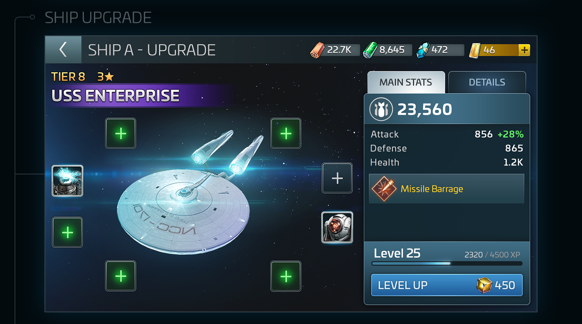Add module in bottom-right green plus slot
Screen dimensions: 582x324
coord(286,276)
